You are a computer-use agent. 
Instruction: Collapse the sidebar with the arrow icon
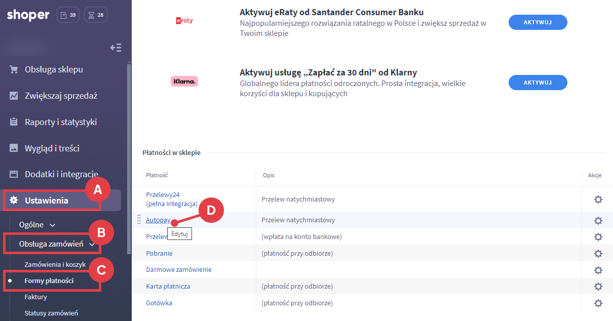[x=116, y=48]
